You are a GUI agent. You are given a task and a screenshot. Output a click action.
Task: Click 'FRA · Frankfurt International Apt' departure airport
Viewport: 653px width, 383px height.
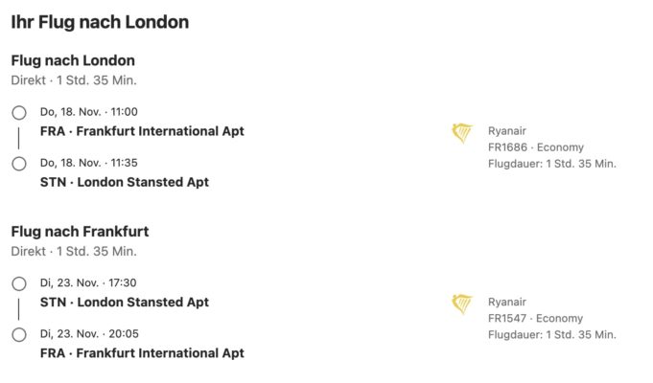[142, 131]
